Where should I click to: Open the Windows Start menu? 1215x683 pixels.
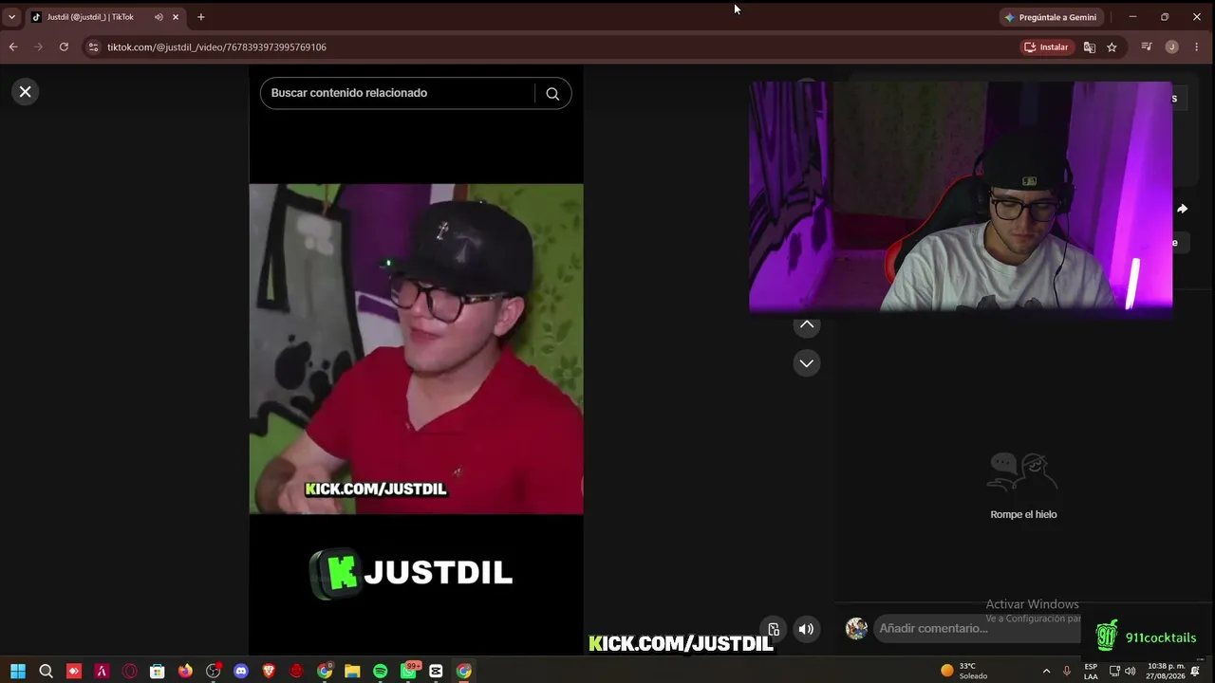click(x=18, y=671)
